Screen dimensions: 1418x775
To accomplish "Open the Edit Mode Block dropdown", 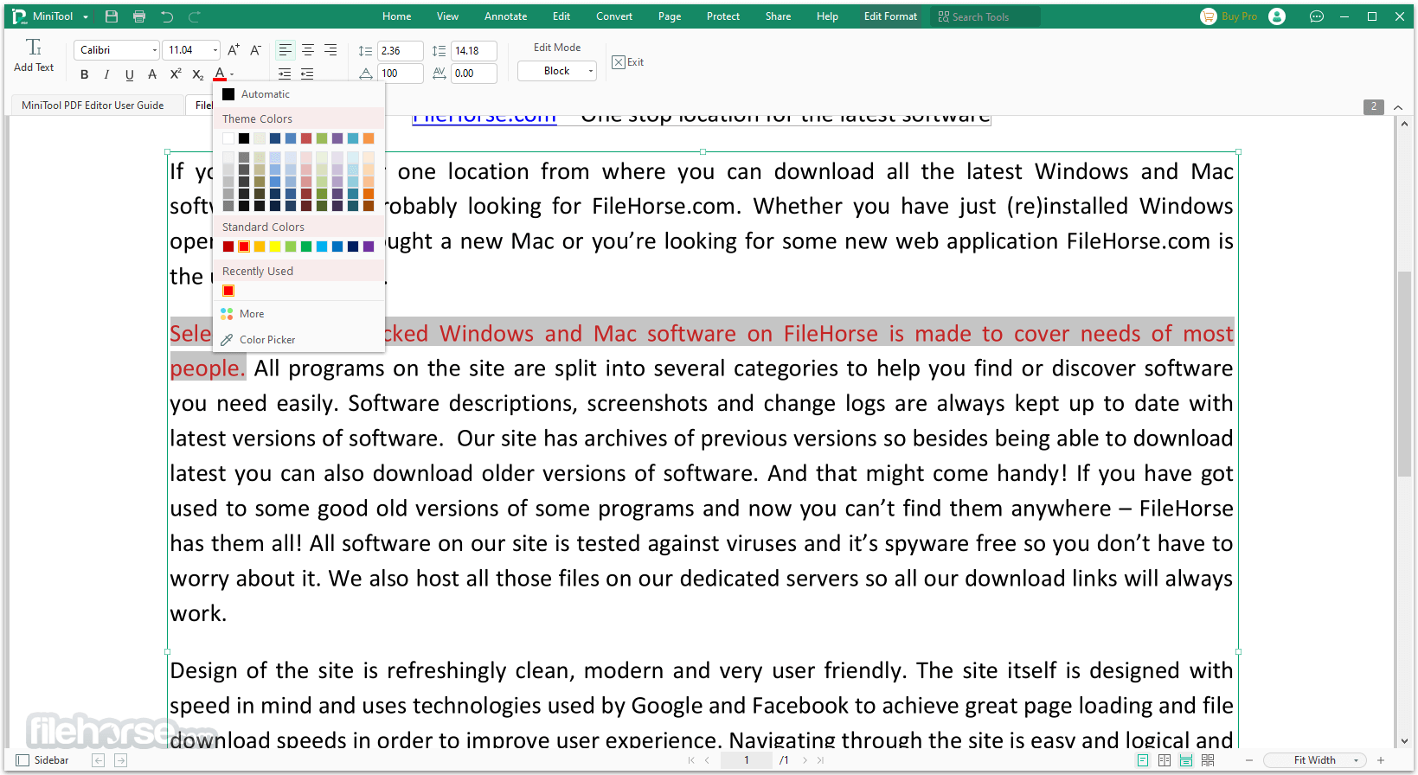I will (557, 71).
